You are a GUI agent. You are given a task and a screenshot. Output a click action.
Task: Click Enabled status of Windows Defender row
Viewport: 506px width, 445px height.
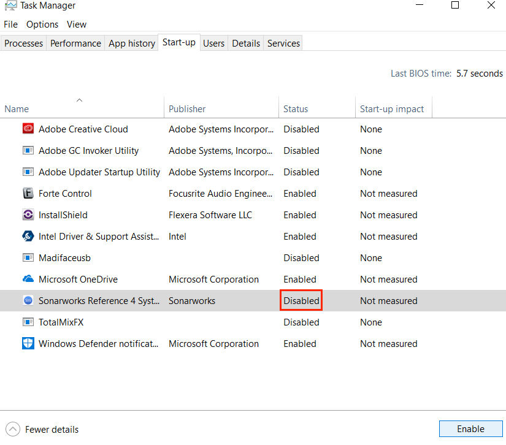(x=300, y=344)
